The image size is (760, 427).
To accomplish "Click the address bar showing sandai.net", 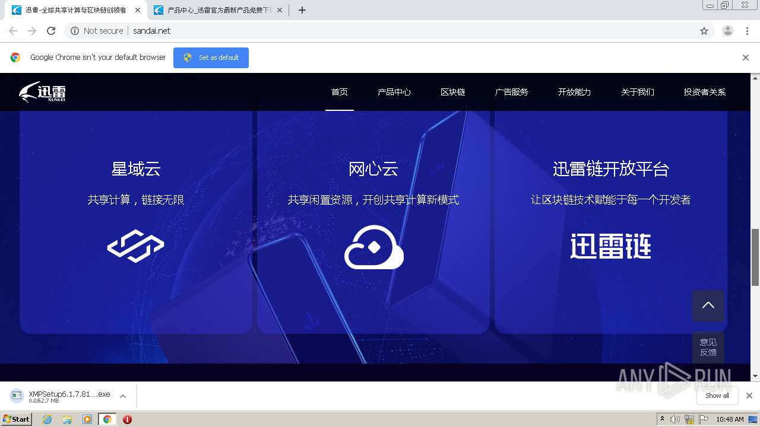I will click(x=389, y=31).
